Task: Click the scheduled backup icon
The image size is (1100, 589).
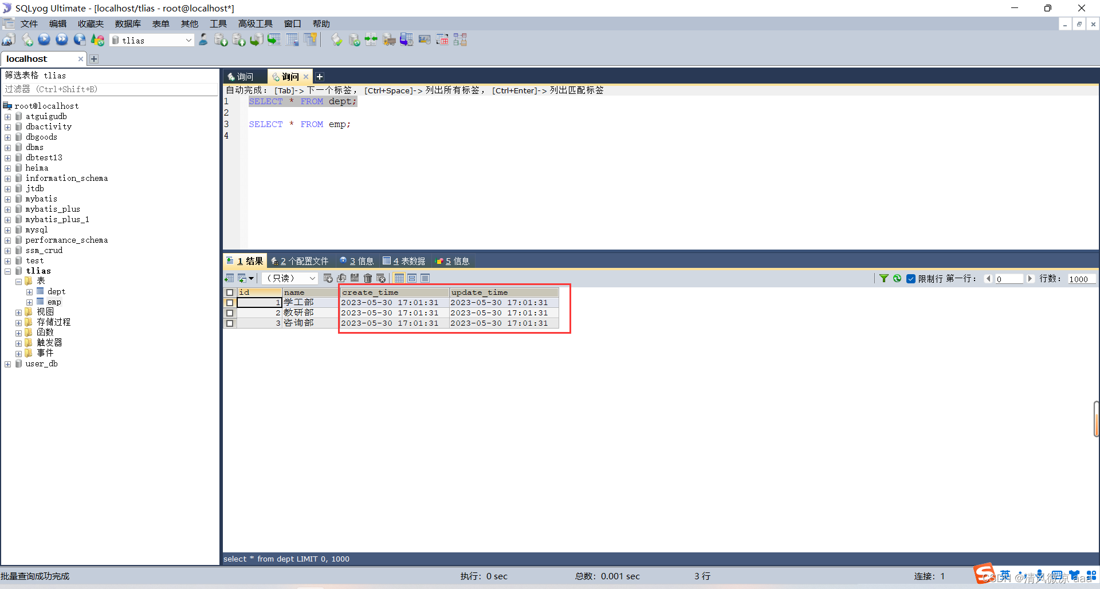Action: coord(407,40)
